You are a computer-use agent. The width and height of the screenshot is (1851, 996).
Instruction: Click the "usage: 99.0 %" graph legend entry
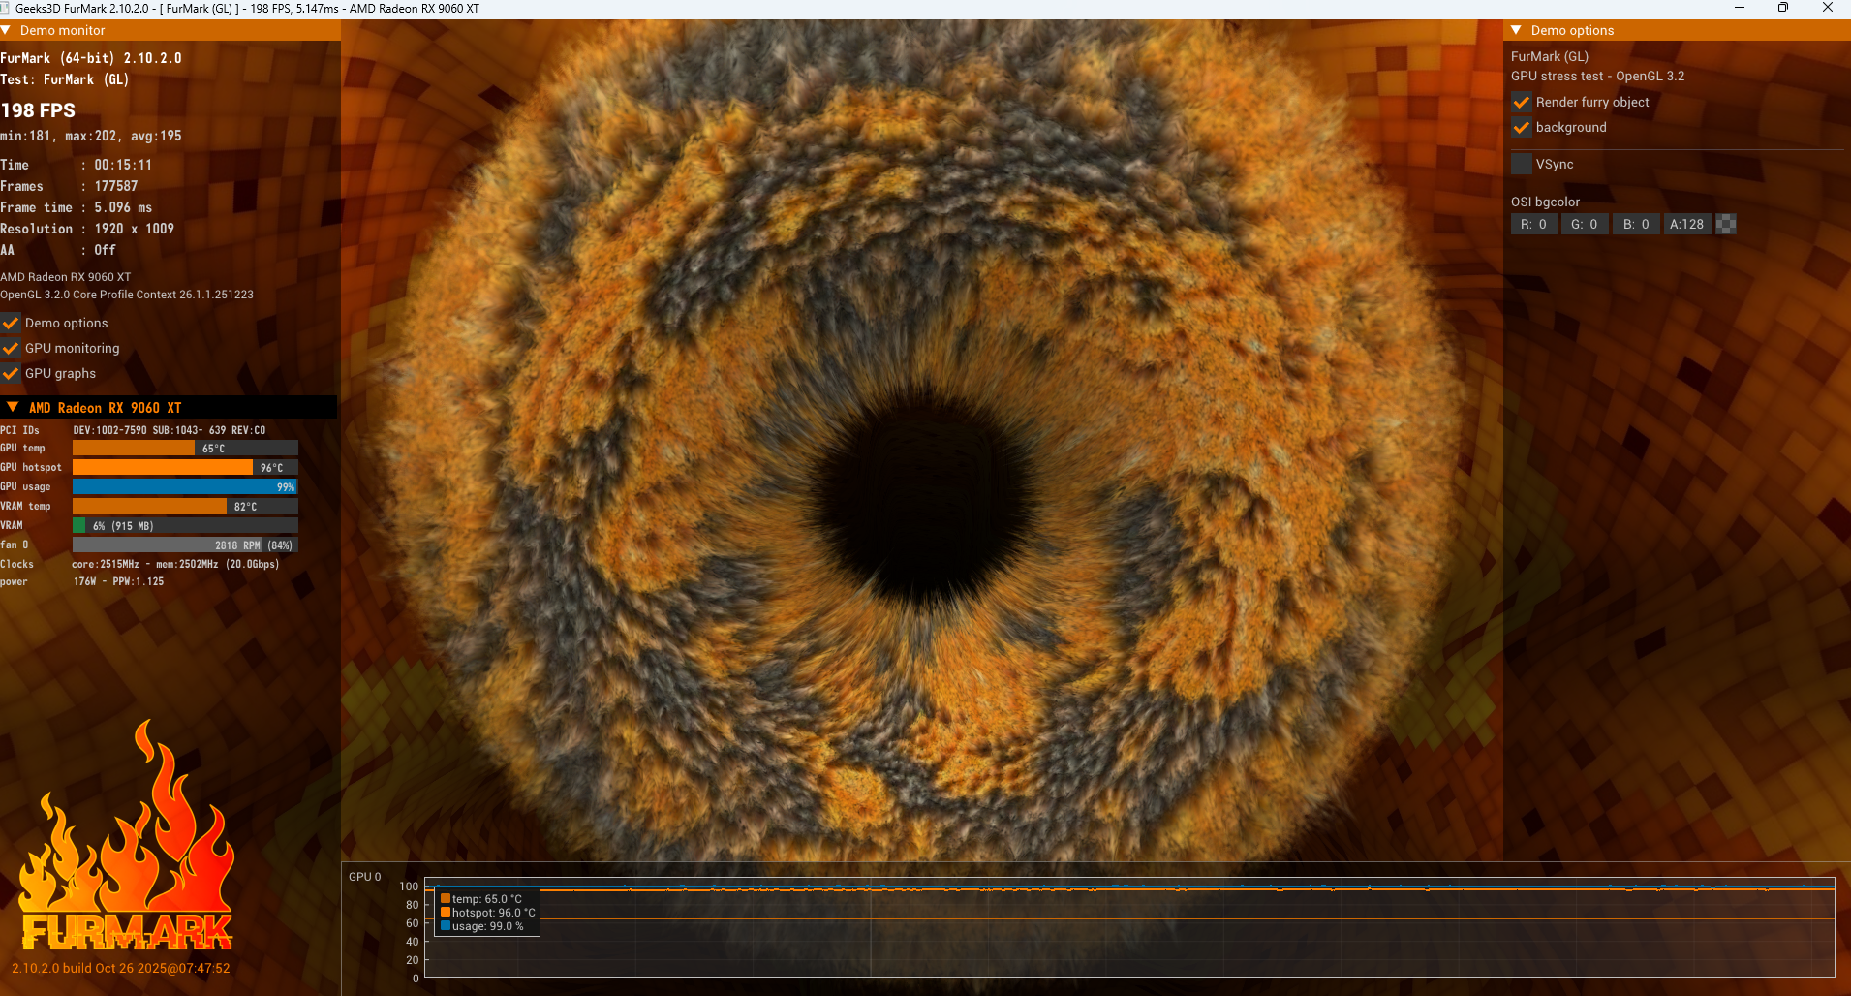coord(482,926)
